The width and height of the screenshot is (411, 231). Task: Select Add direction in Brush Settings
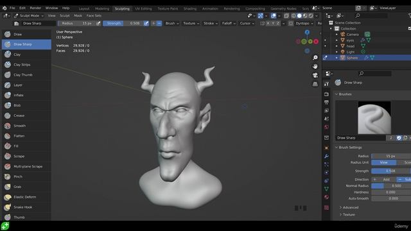[384, 180]
